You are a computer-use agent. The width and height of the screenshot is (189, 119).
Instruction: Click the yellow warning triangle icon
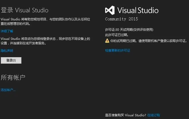coord(107,41)
